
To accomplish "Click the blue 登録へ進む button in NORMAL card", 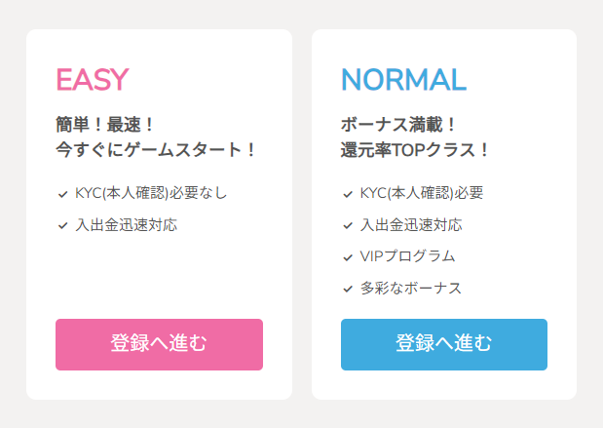I will coord(443,344).
